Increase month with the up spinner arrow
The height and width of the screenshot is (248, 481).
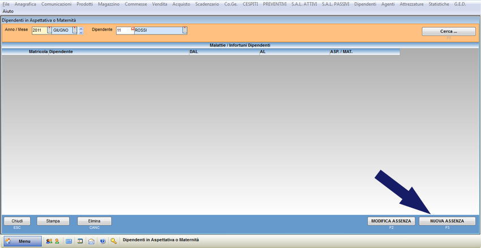pyautogui.click(x=81, y=28)
